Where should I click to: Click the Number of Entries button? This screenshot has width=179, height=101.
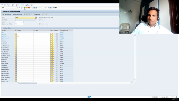17,14
